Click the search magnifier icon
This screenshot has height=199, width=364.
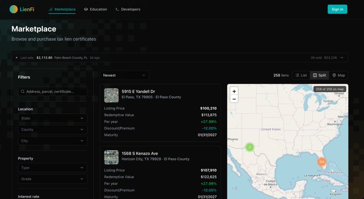(x=22, y=91)
